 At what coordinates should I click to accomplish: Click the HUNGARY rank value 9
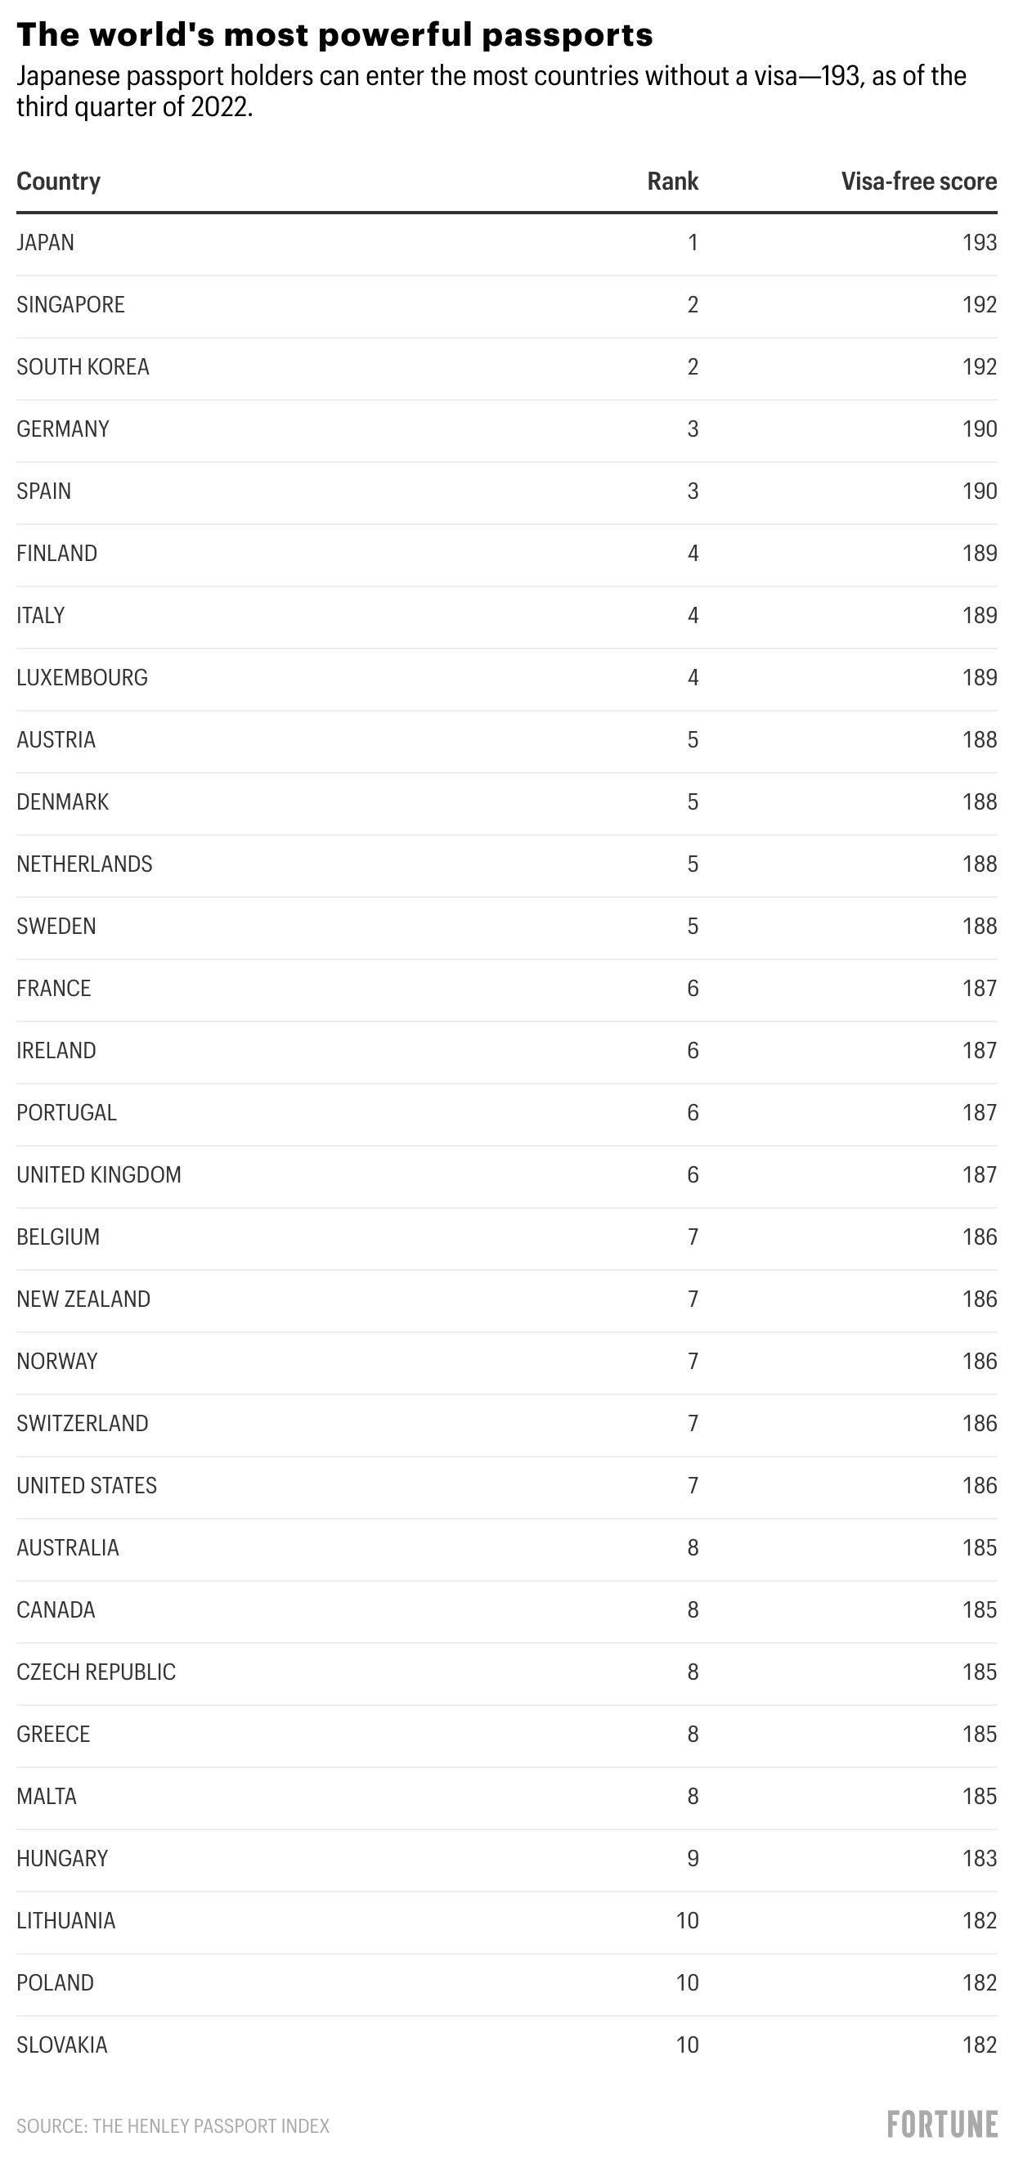[692, 1857]
